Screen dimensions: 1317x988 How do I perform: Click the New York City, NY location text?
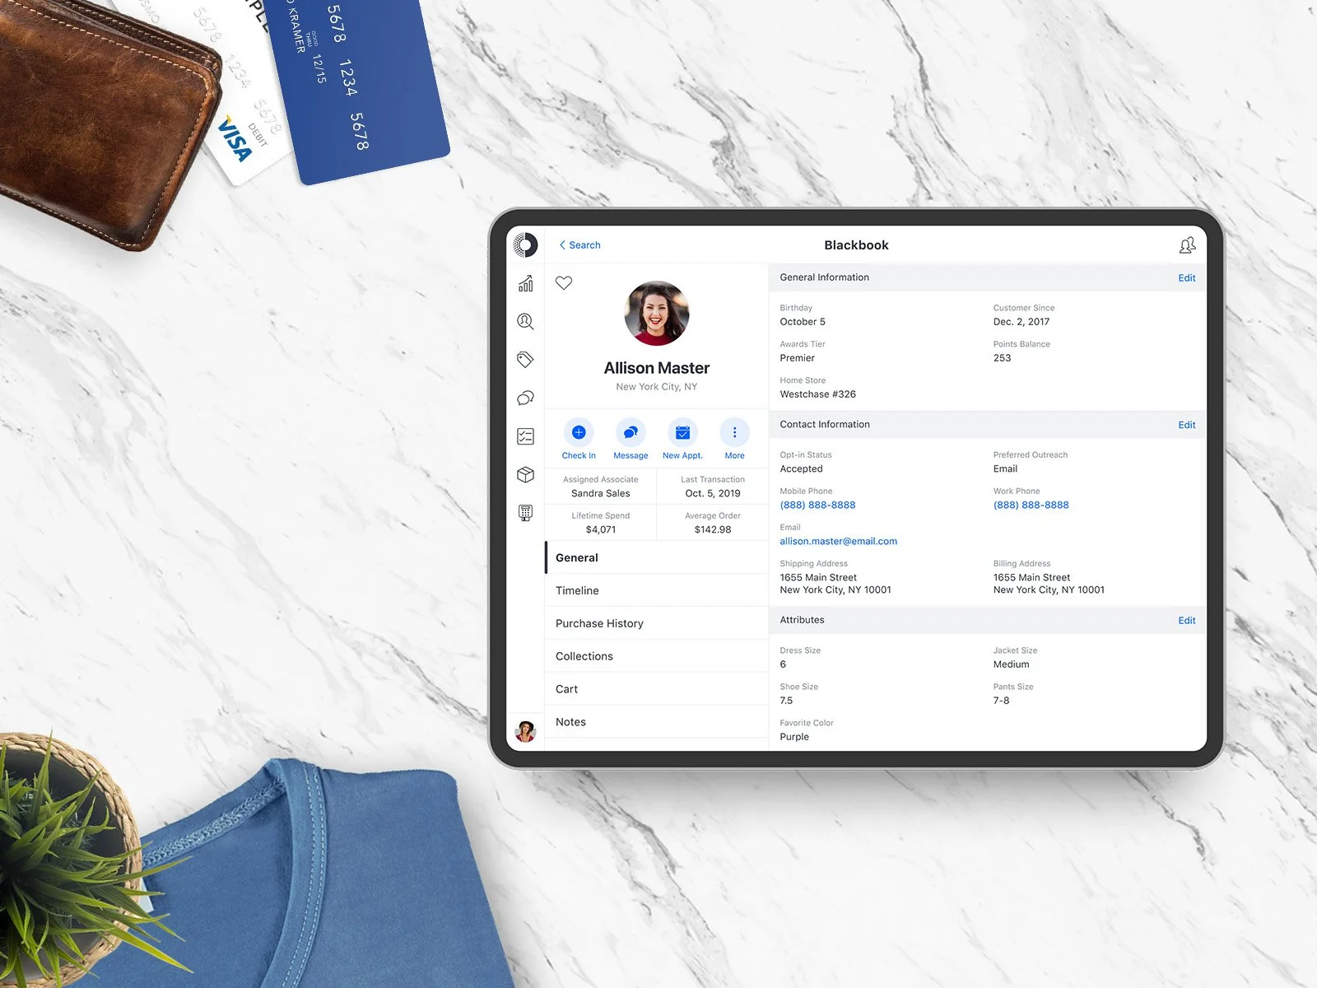(657, 387)
